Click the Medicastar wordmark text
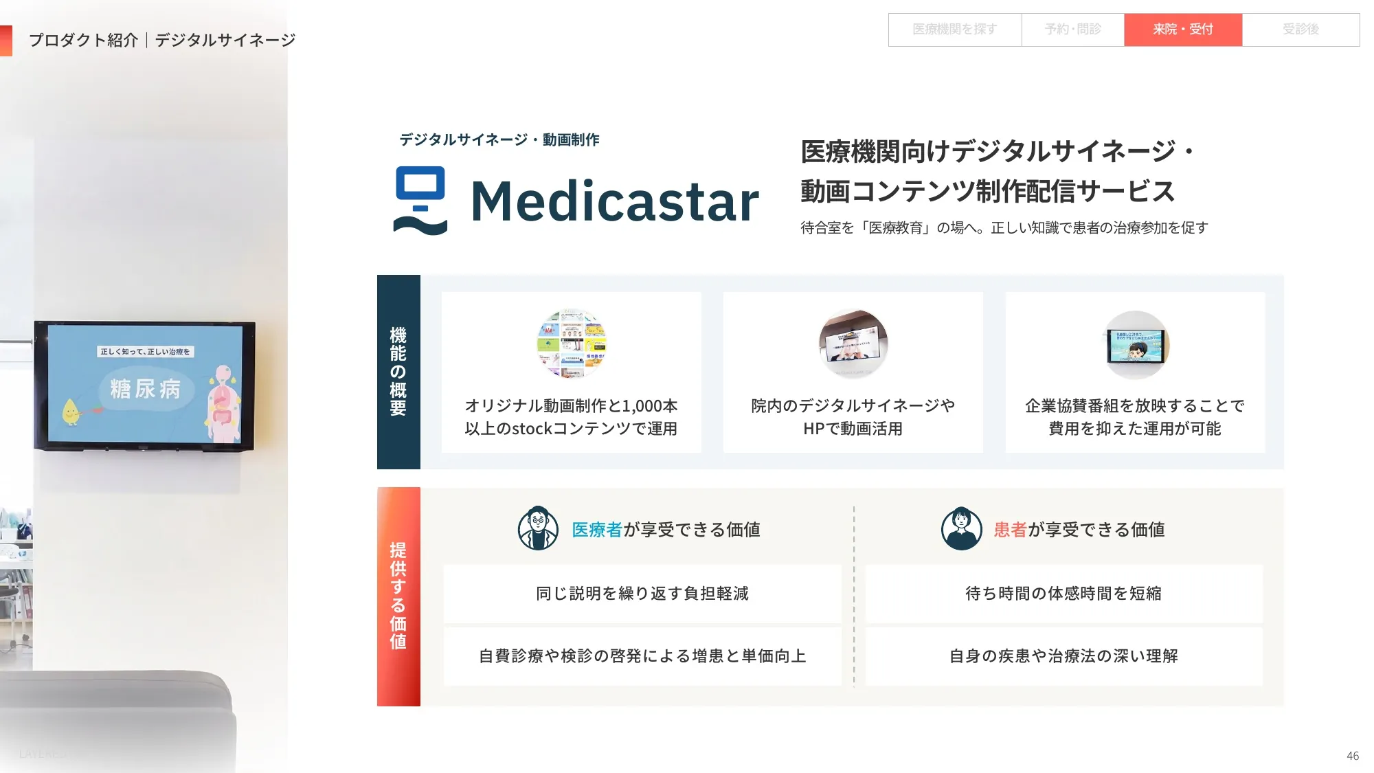Screen dimensions: 1374x773 pyautogui.click(x=615, y=201)
